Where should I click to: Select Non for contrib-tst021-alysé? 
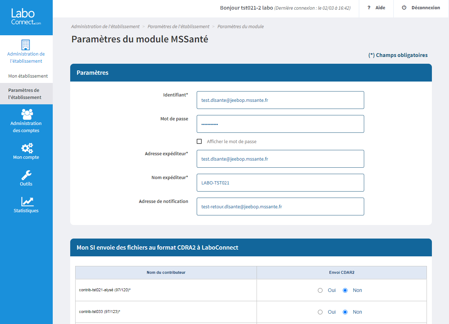(345, 290)
